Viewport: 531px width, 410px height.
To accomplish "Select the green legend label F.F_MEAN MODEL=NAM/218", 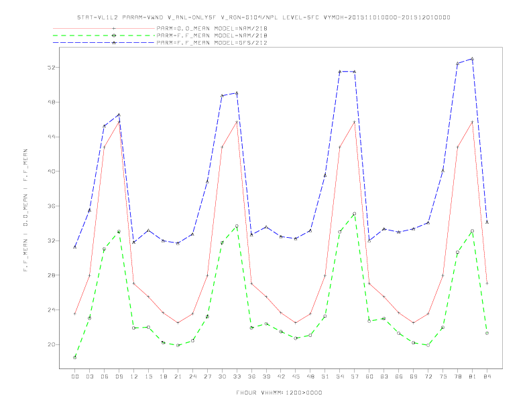I will click(212, 36).
